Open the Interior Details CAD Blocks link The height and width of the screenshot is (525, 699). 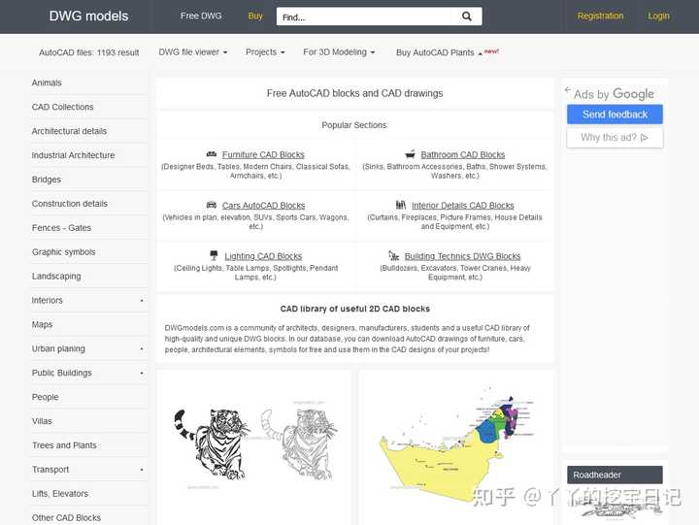(x=463, y=206)
